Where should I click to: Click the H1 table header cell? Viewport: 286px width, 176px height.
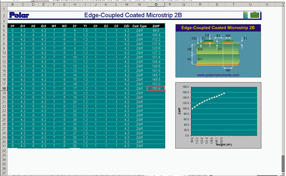[x=13, y=26]
